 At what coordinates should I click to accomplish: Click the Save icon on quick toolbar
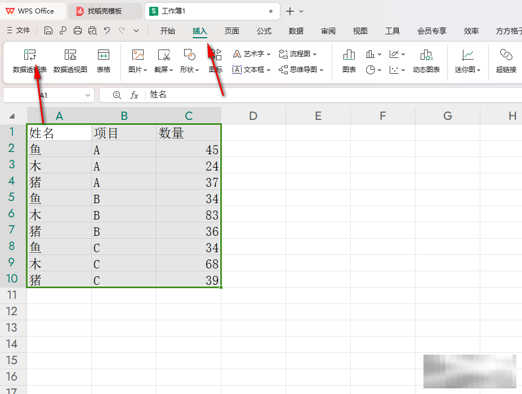coord(48,31)
